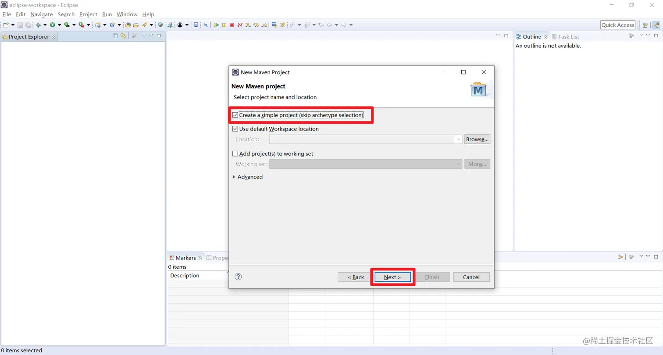Screen dimensions: 663x355
Task: Click the Disconnect debug icon
Action: coord(240,25)
